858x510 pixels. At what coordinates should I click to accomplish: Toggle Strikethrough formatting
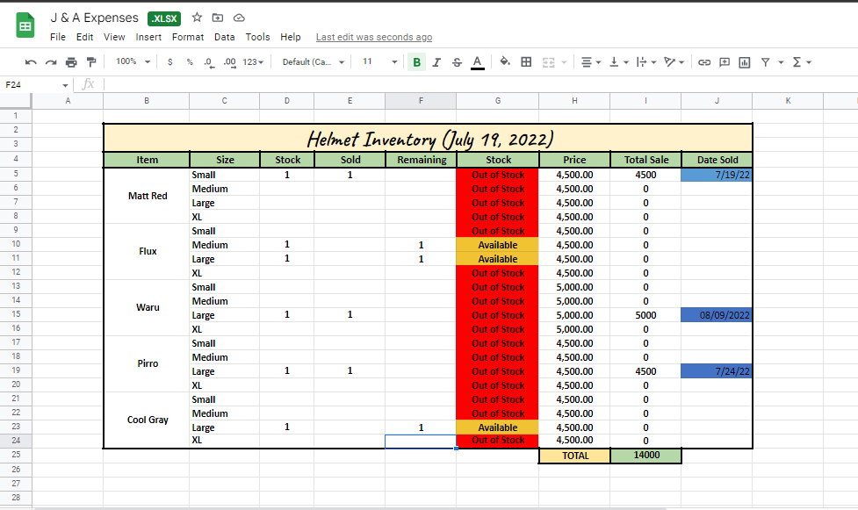457,62
